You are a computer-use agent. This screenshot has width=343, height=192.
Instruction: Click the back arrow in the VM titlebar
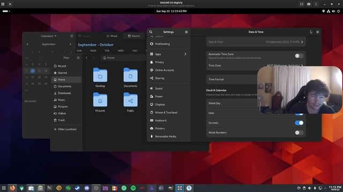[10, 4]
